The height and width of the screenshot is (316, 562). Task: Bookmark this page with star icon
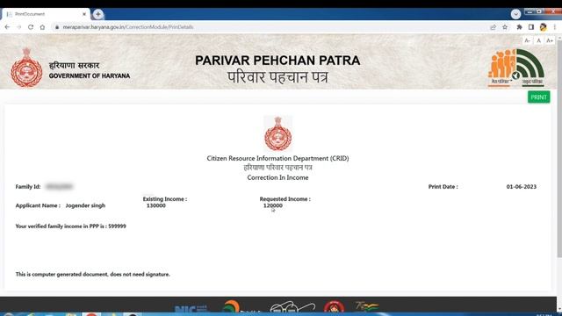point(505,27)
